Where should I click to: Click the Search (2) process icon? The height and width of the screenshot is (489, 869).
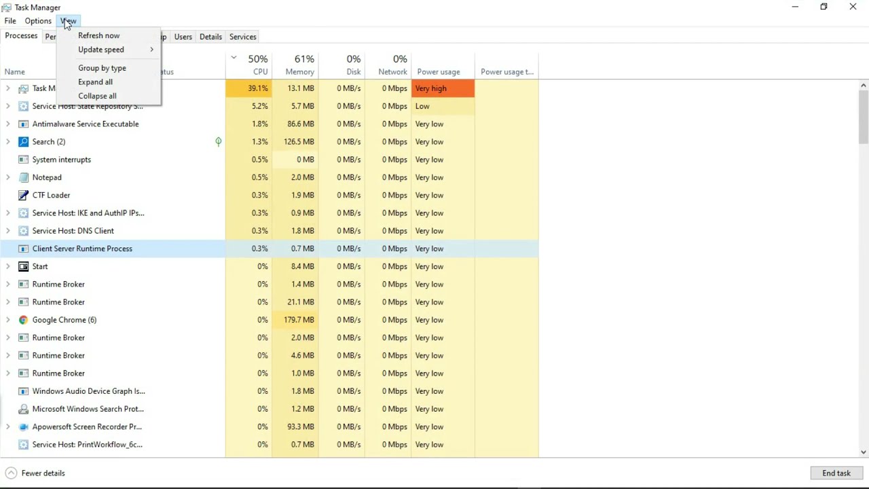(24, 142)
